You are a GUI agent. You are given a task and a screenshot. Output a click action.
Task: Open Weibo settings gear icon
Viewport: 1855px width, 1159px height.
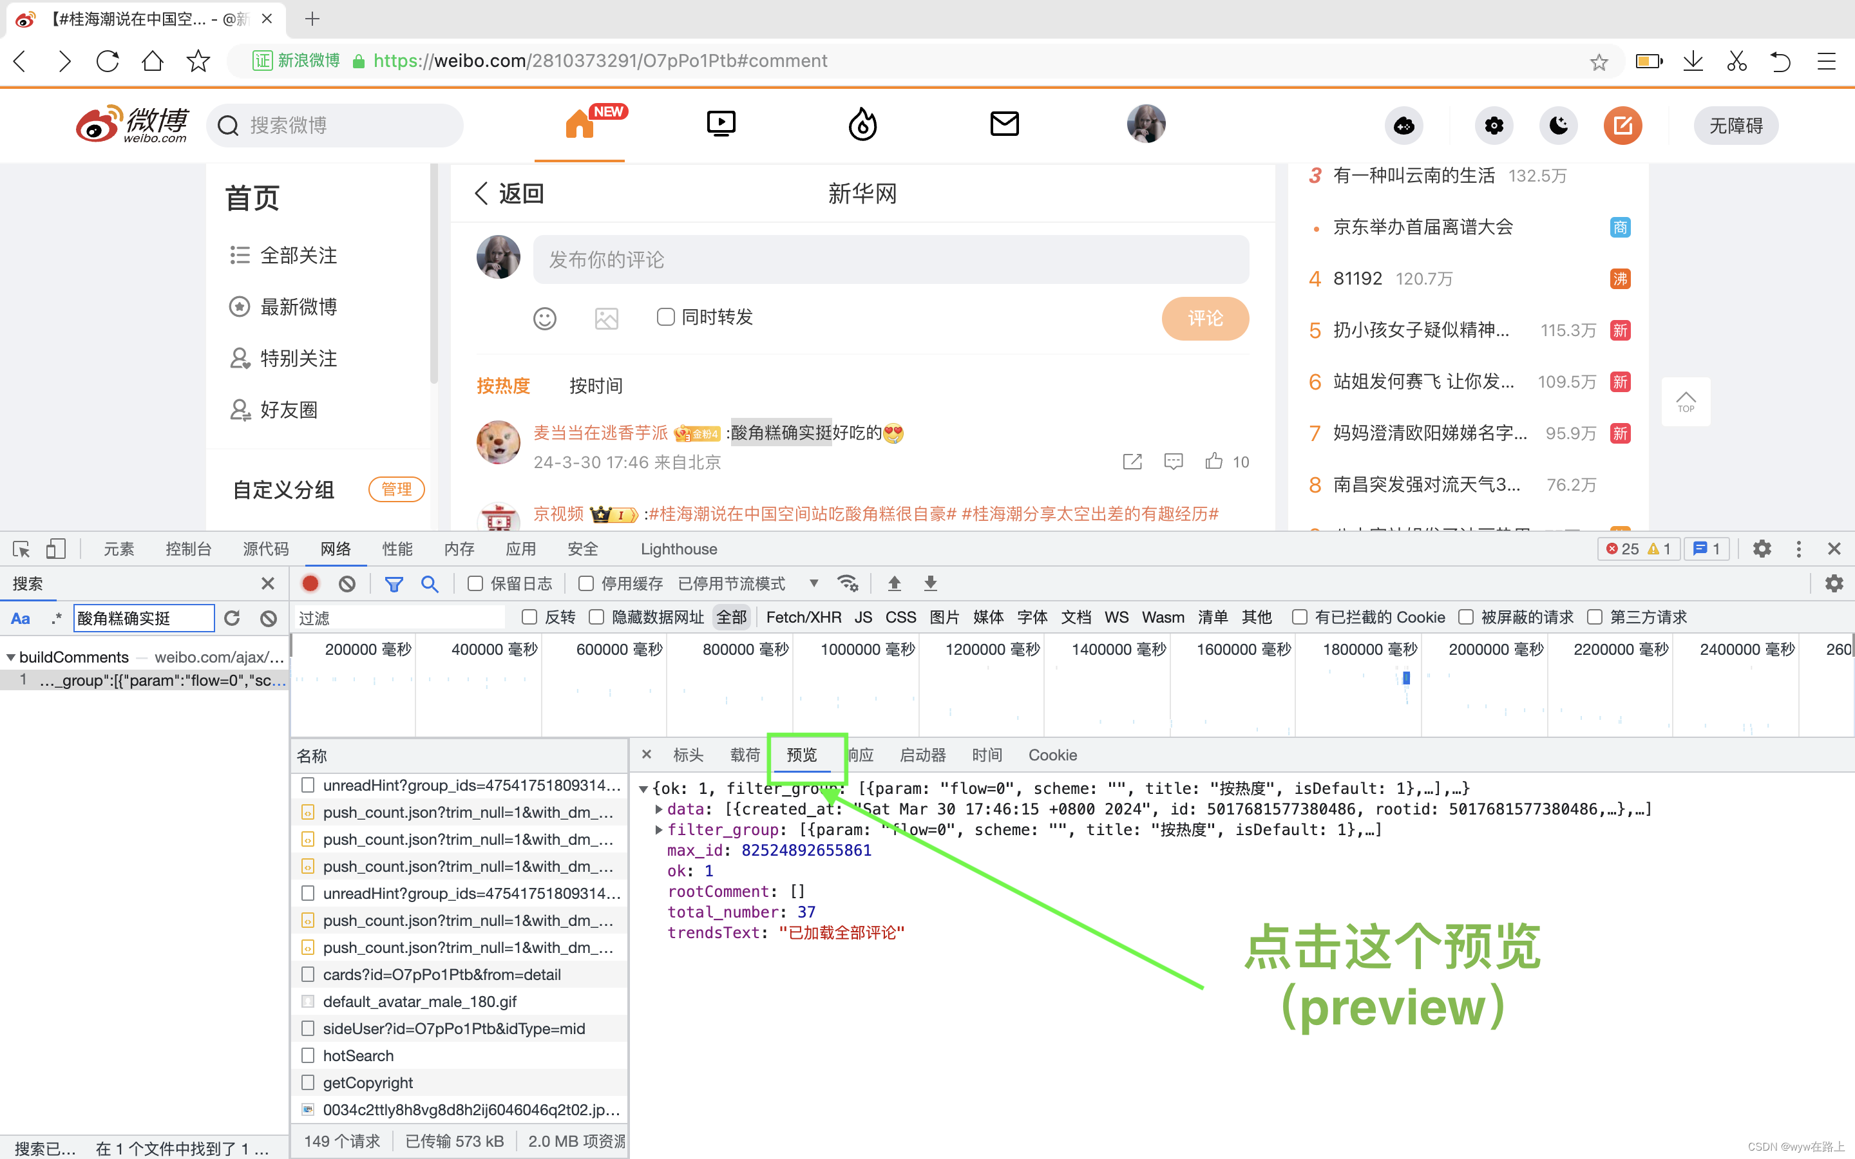click(1493, 126)
